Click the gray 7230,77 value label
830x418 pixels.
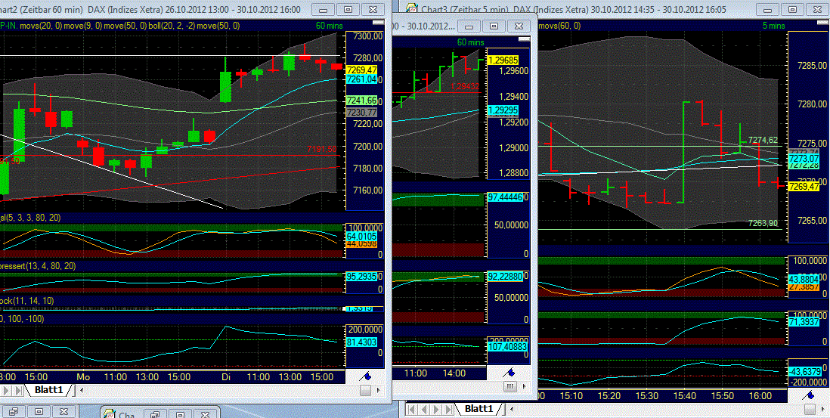[361, 112]
